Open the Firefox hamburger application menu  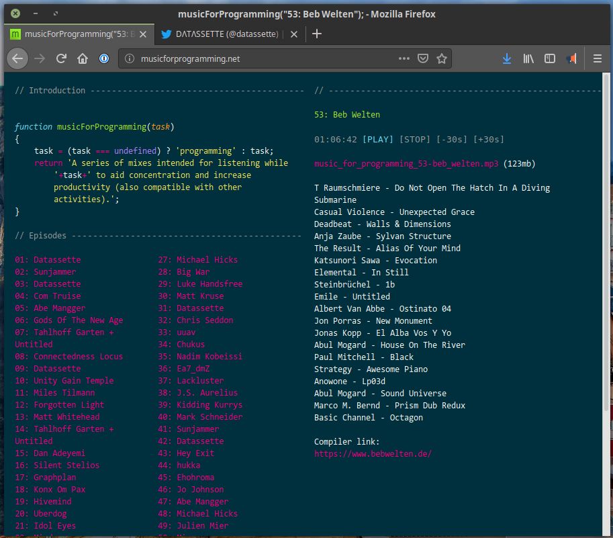[x=597, y=58]
